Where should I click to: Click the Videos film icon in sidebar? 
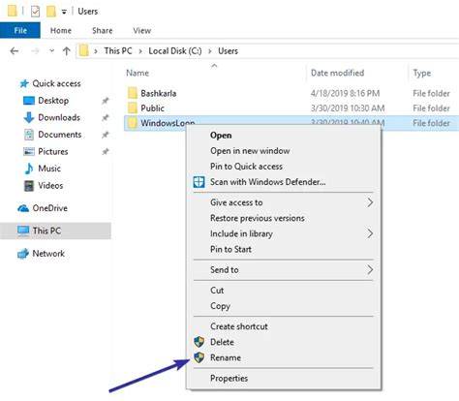coord(29,185)
